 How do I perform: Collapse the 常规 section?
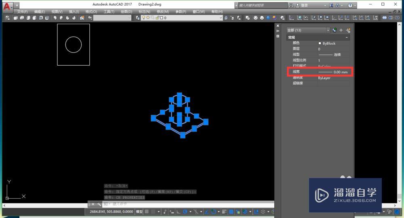(x=347, y=37)
